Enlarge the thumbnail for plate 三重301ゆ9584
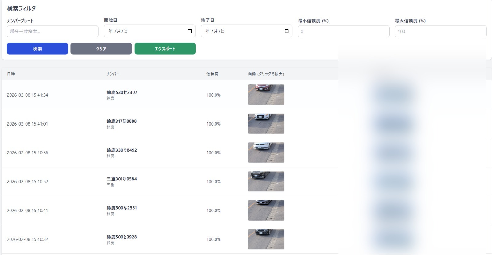The width and height of the screenshot is (492, 255). [x=266, y=181]
